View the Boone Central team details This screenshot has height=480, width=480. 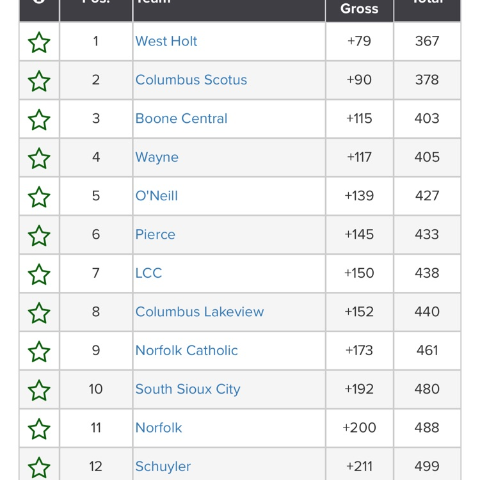(x=181, y=118)
